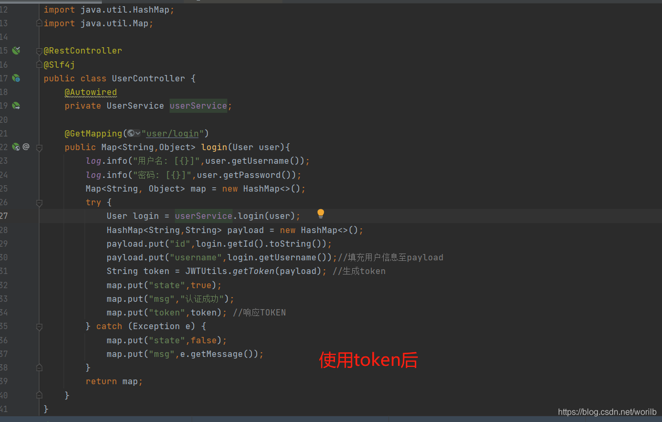This screenshot has height=422, width=662.
Task: Click the @Slf4j annotation text
Action: point(59,65)
